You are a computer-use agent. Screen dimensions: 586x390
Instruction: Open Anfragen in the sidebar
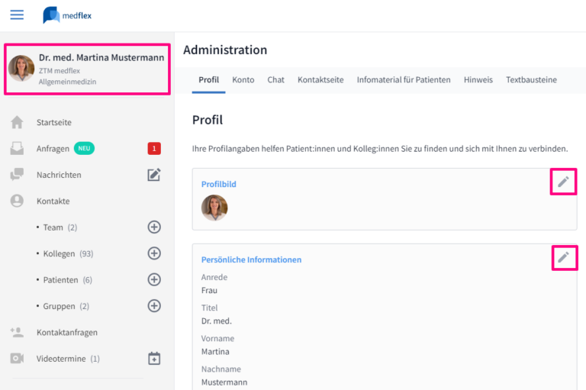(53, 149)
